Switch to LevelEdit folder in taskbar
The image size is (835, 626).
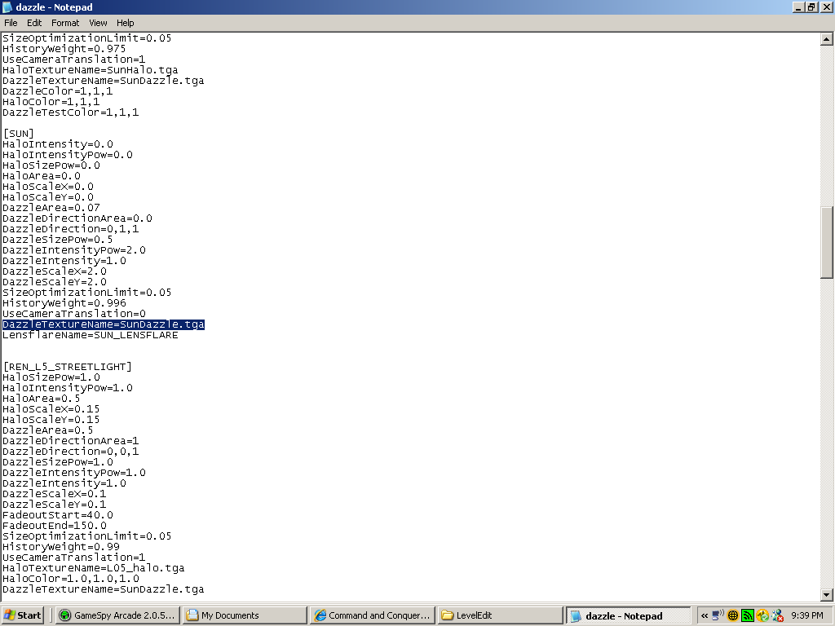[x=500, y=615]
